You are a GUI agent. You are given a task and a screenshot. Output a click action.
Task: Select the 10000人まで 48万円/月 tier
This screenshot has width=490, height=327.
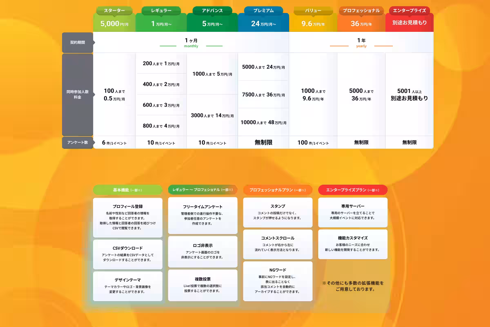tap(263, 122)
